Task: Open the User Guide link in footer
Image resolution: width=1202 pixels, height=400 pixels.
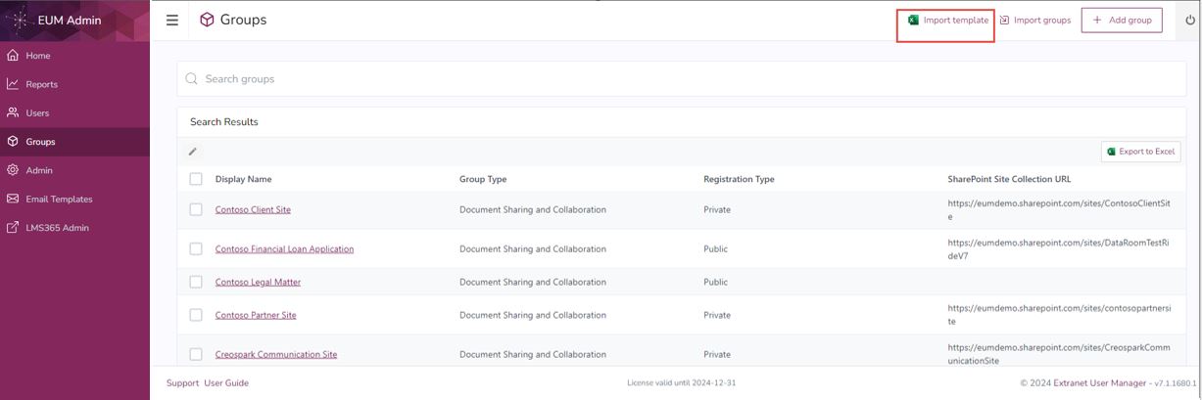Action: click(226, 383)
